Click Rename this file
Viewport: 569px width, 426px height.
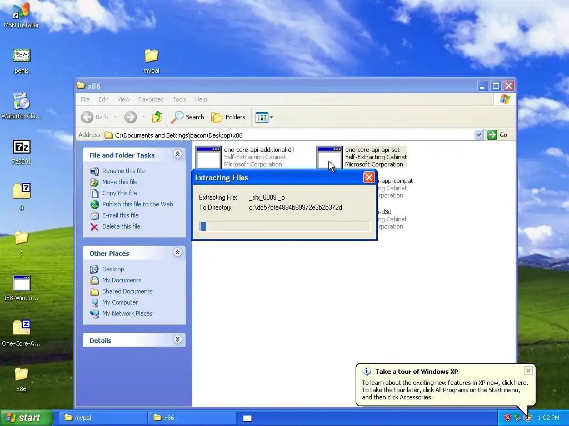[x=117, y=171]
